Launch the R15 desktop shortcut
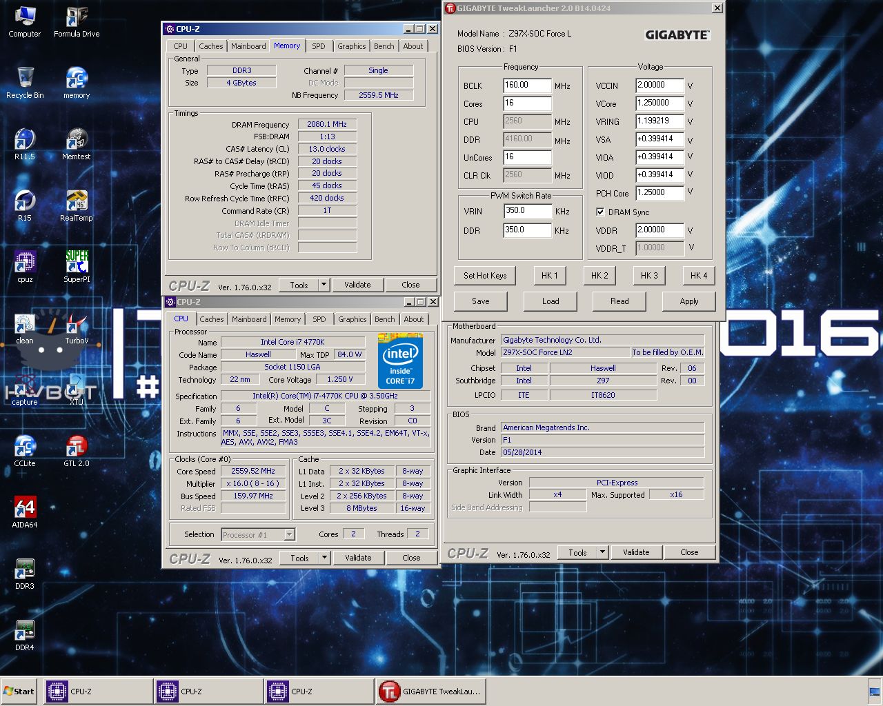 [x=24, y=205]
